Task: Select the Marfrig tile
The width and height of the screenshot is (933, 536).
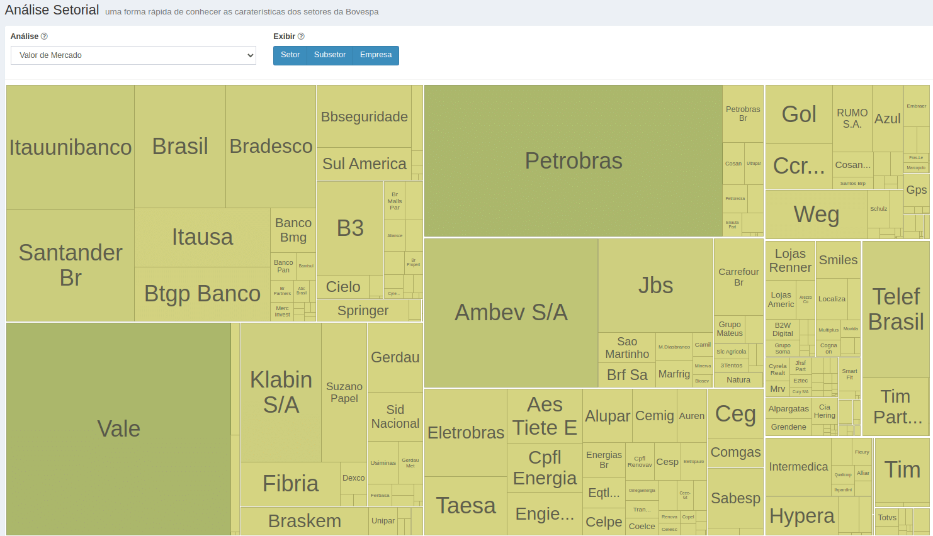Action: (x=674, y=374)
